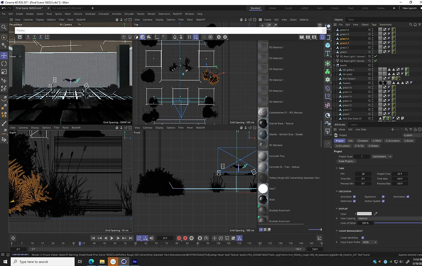
Task: Jump to end of animation
Action: 130,238
